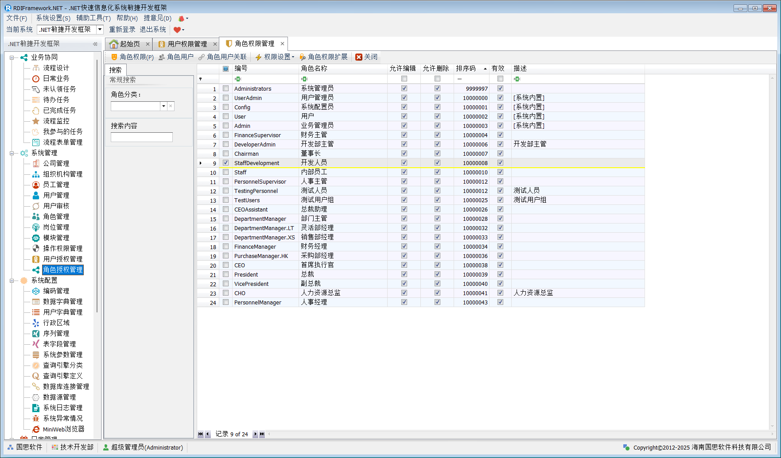Click the 日常业务 clock icon in sidebar
Viewport: 781px width, 458px height.
pyautogui.click(x=36, y=78)
